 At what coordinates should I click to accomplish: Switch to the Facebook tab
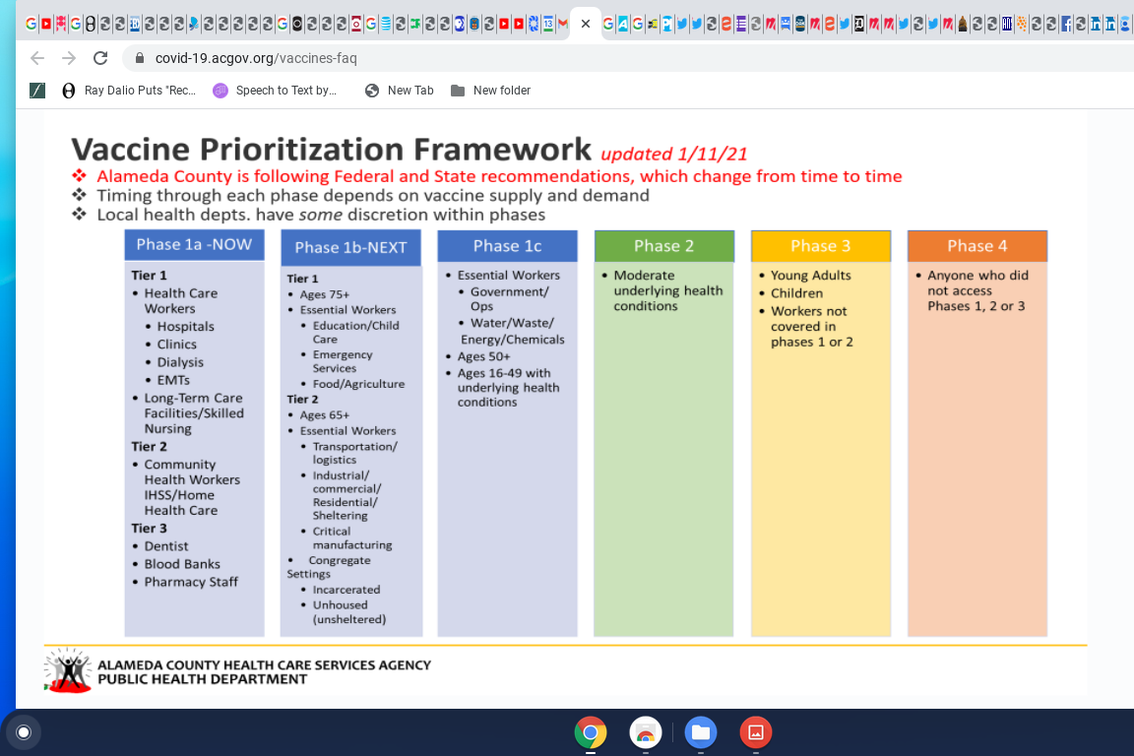[x=1066, y=24]
